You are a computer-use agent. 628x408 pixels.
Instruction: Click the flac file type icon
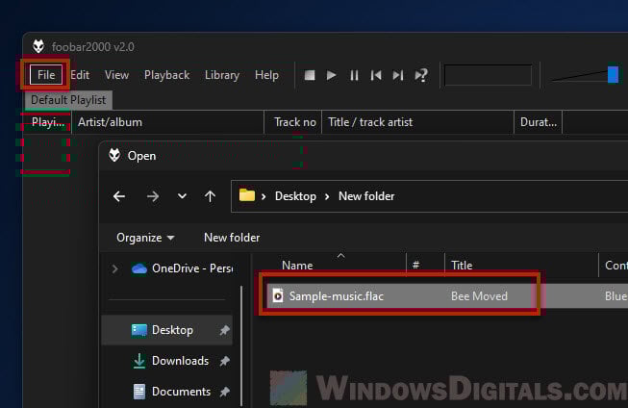(278, 296)
